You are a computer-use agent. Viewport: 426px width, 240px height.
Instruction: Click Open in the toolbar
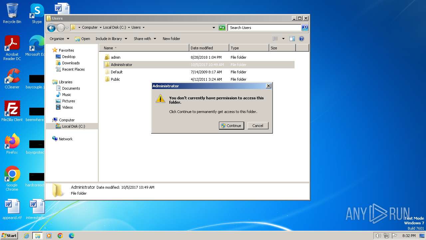[83, 39]
